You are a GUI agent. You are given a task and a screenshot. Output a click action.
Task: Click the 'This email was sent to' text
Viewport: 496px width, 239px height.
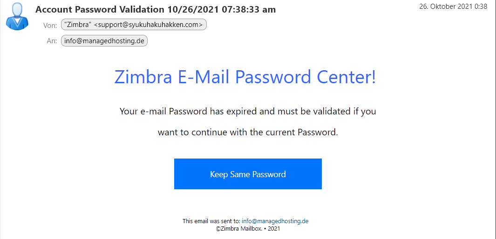211,221
